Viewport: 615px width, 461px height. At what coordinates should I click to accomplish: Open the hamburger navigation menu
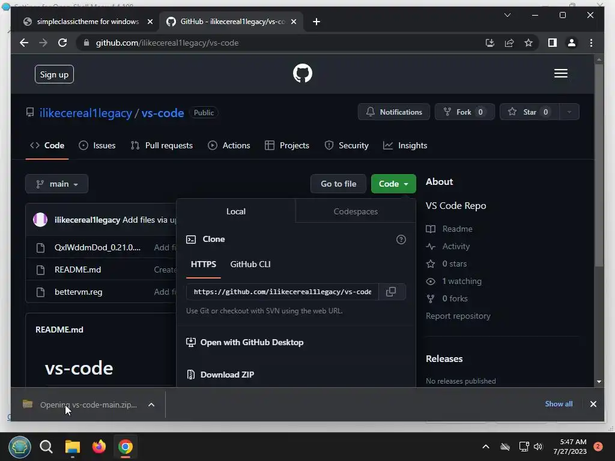(x=560, y=73)
